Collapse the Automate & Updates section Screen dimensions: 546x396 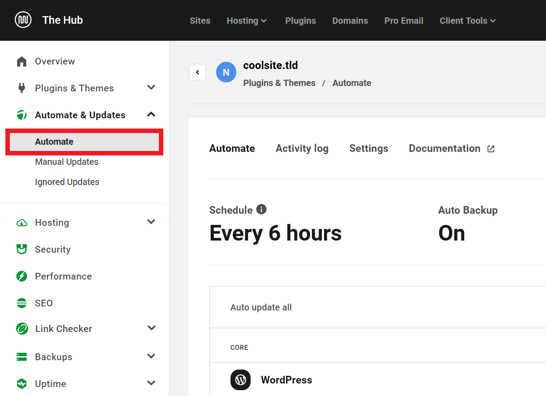coord(151,114)
